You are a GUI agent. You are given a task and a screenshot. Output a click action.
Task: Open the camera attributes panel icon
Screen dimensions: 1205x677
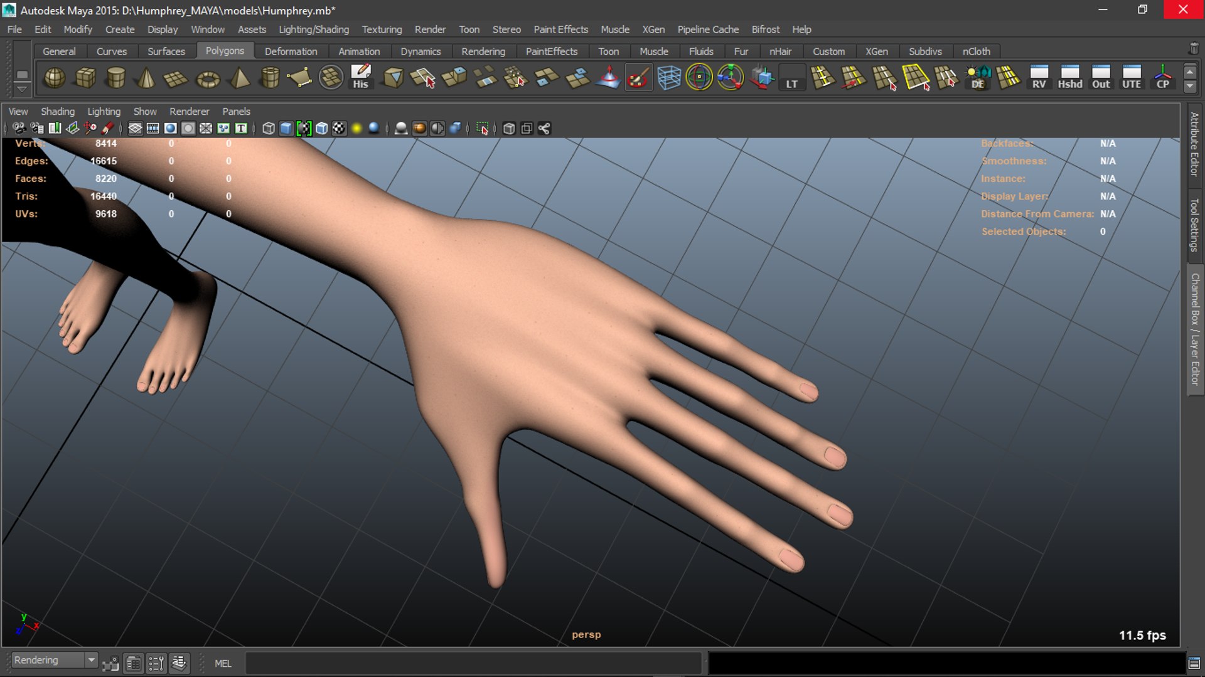pyautogui.click(x=37, y=129)
